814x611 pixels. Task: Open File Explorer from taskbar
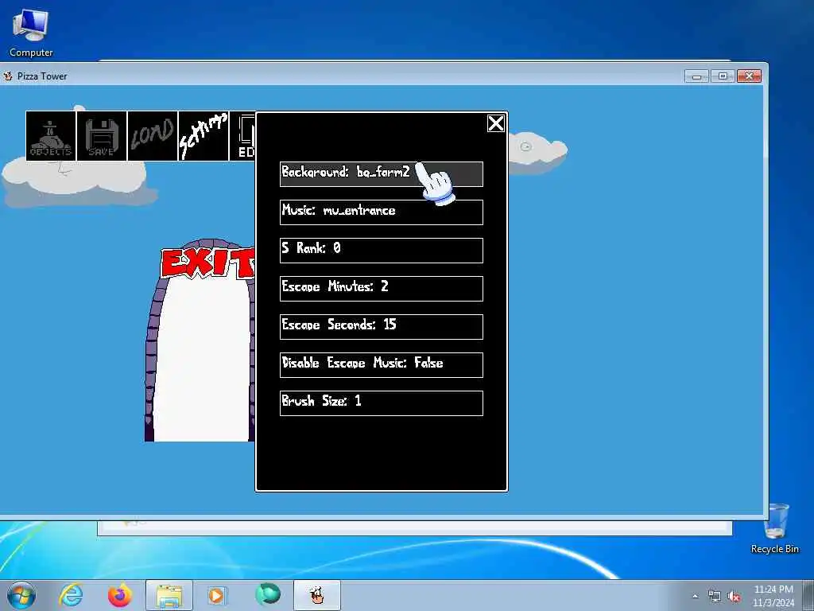(x=169, y=595)
